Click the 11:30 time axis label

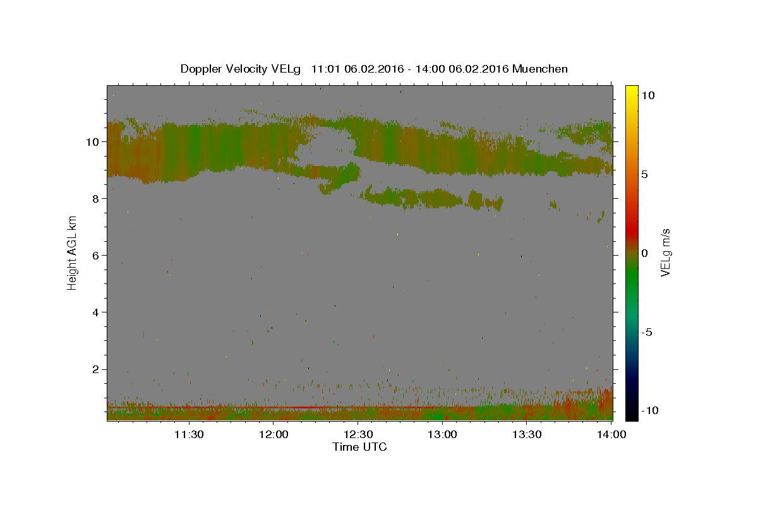point(188,434)
